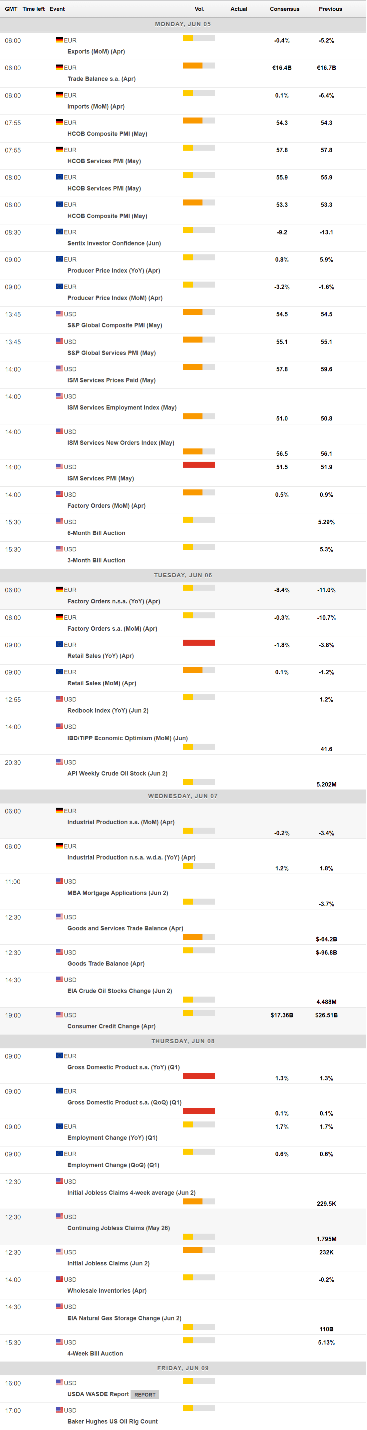Open the Sentix Investor Confidence (Jun) event

pos(114,243)
